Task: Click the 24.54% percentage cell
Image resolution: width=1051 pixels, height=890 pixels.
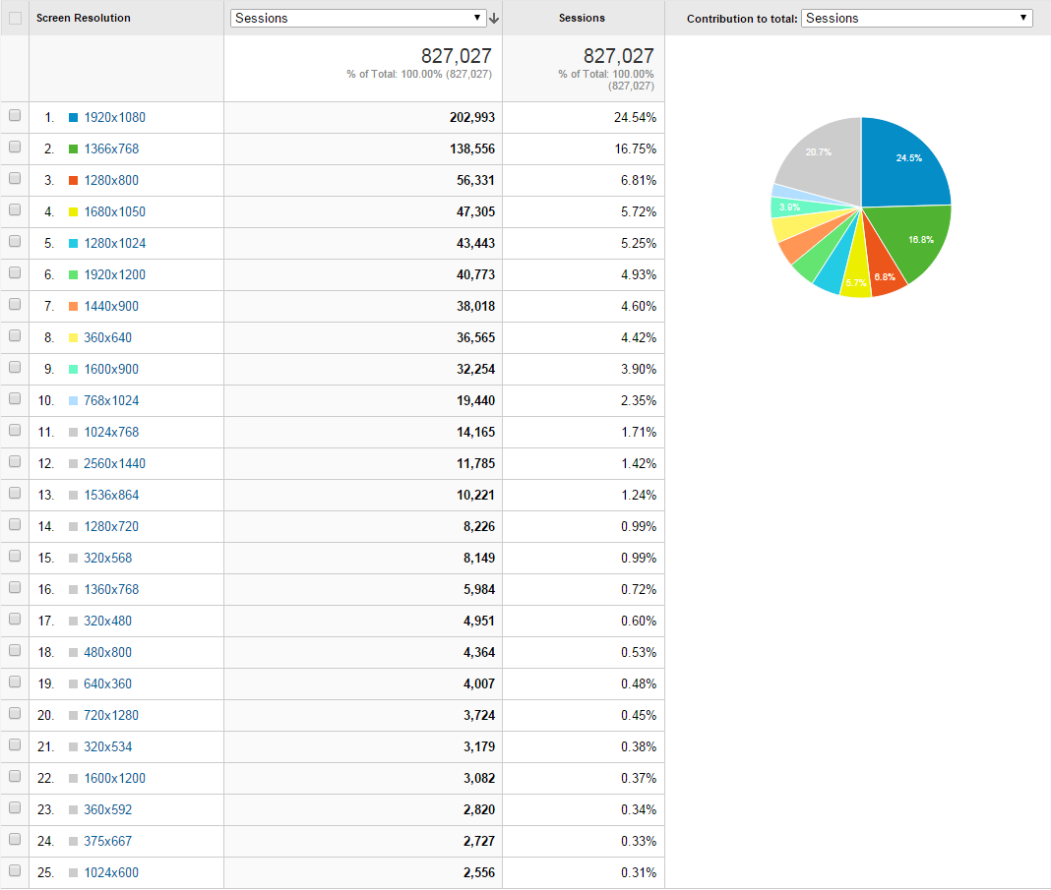Action: coord(635,118)
